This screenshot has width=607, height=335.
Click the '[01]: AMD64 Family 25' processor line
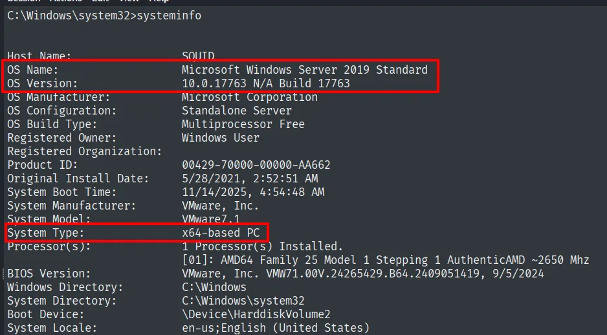point(386,260)
